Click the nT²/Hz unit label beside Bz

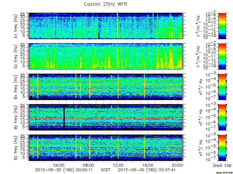coord(201,148)
